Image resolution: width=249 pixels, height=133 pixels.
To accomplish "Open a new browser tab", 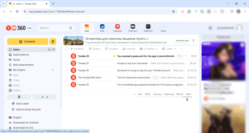I will pos(53,4).
